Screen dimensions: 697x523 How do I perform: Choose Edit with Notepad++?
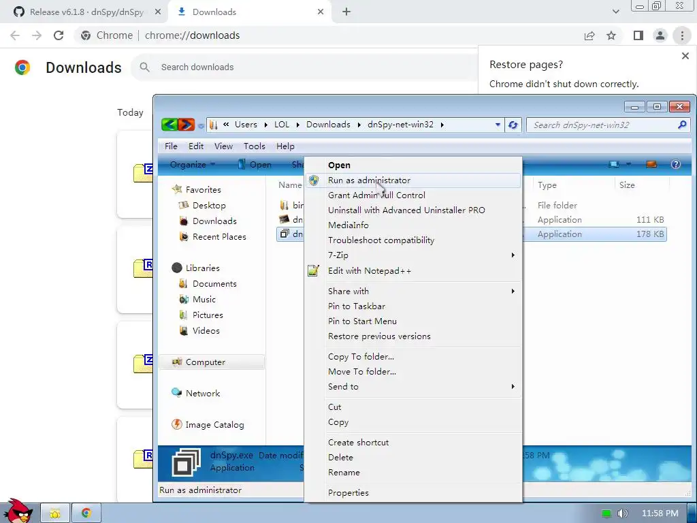[413, 271]
